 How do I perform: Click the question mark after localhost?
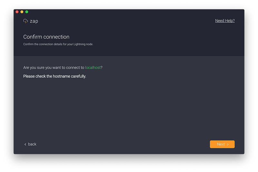point(102,68)
